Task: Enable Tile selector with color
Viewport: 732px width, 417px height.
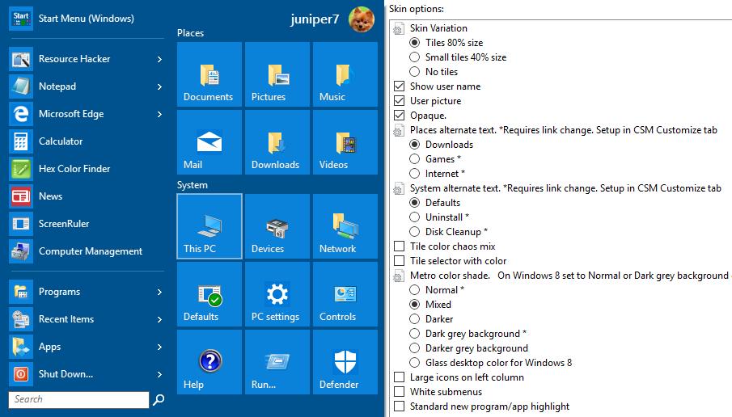Action: 399,260
